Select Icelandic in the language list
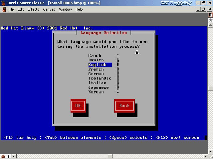Viewport: 213px width, 159px height. click(x=100, y=78)
